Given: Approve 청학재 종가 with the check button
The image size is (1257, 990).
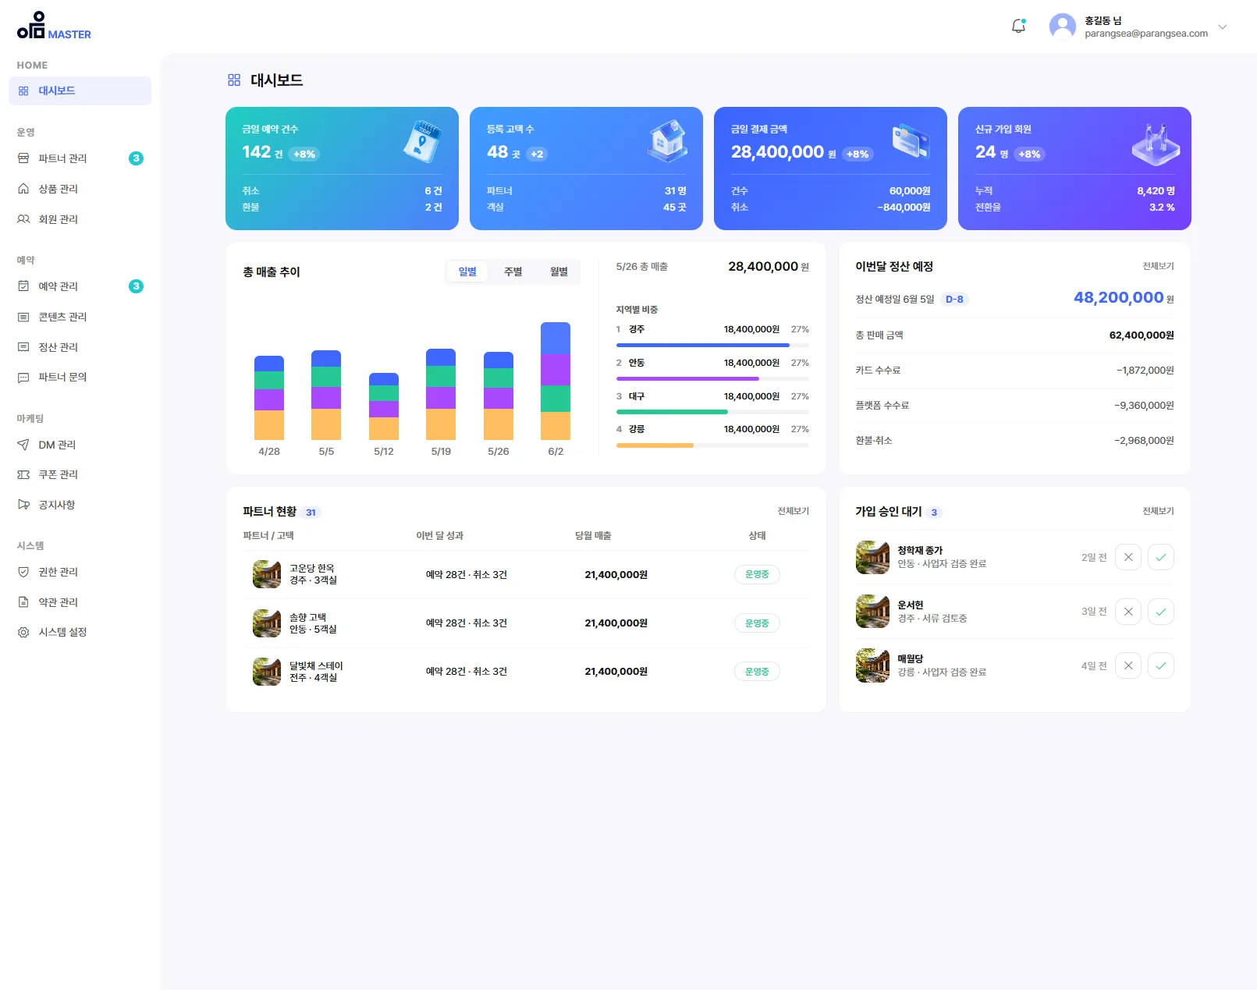Looking at the screenshot, I should point(1161,557).
